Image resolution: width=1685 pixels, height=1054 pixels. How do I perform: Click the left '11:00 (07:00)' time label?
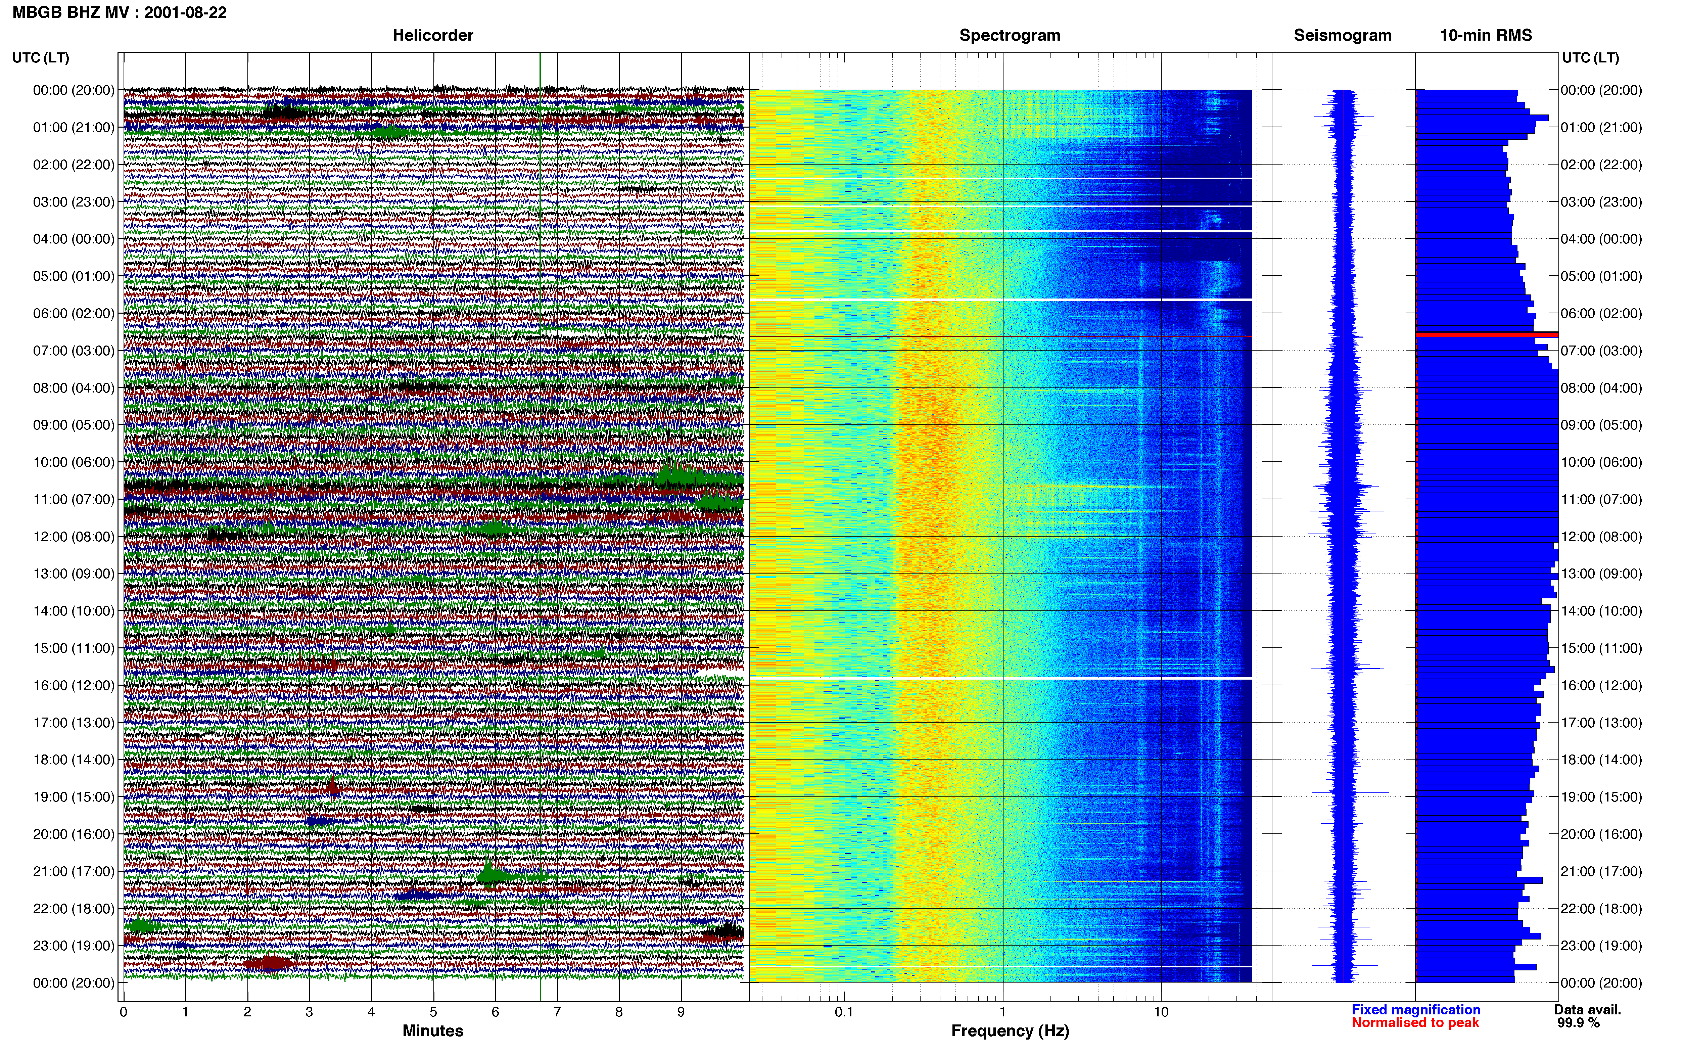click(x=74, y=499)
